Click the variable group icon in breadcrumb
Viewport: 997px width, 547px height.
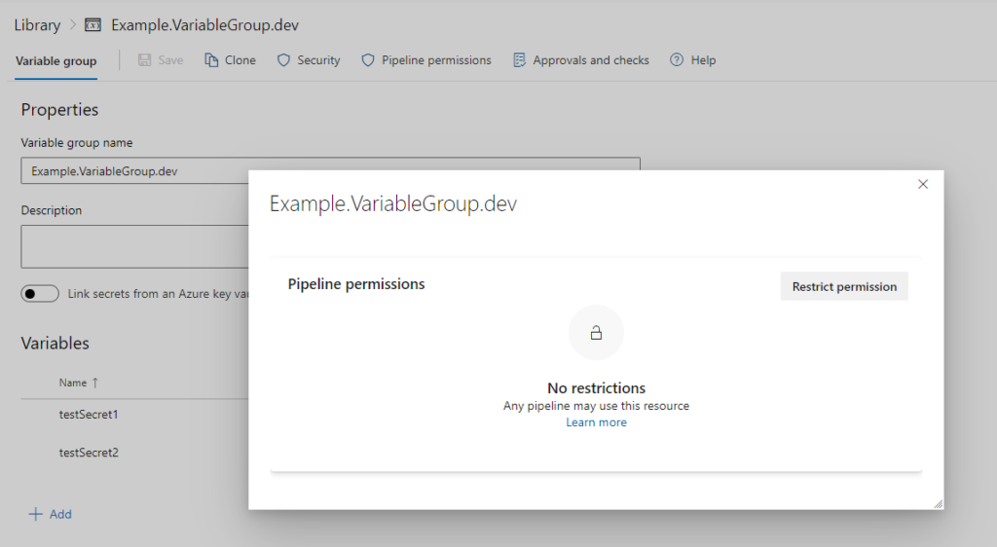tap(92, 25)
